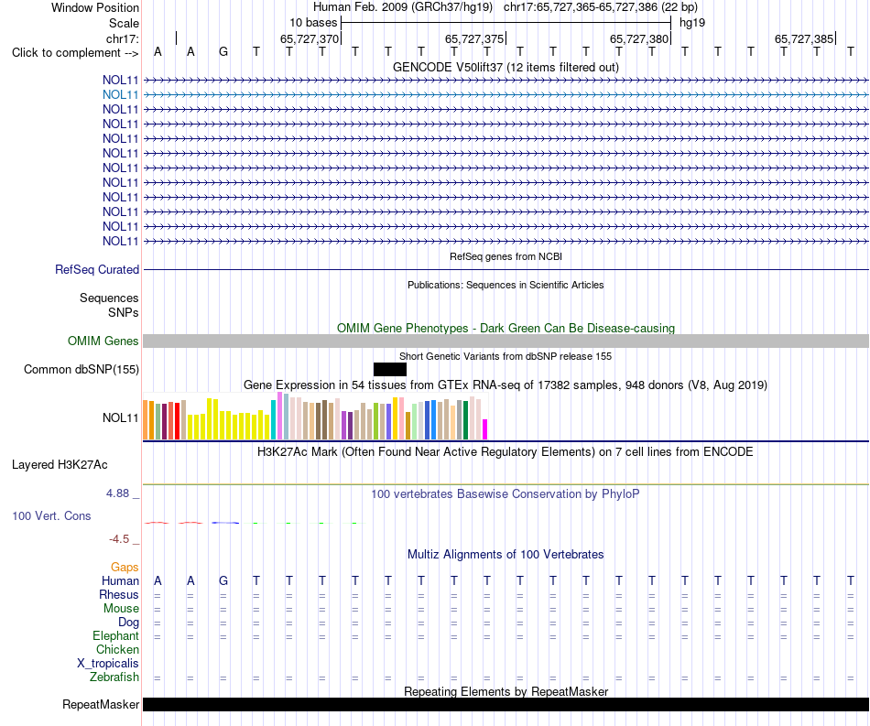Click the 65,727,385 ruler position
Screen dimensions: 870x726
[804, 38]
